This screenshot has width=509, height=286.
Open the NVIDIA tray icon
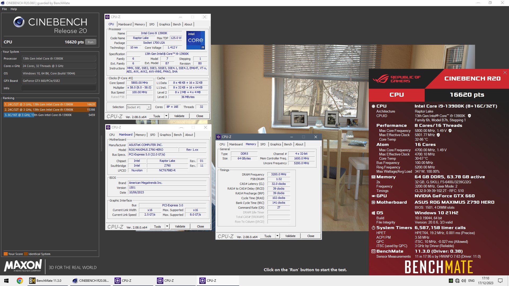451,281
